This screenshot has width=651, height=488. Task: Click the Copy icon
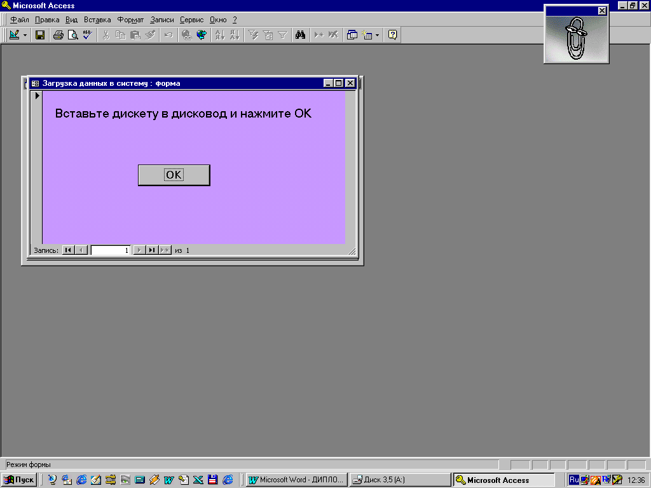[x=120, y=35]
